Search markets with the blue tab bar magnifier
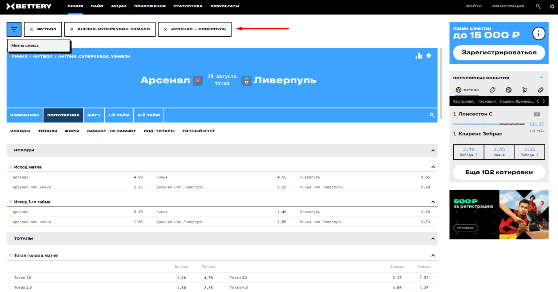The image size is (558, 292). [x=432, y=115]
